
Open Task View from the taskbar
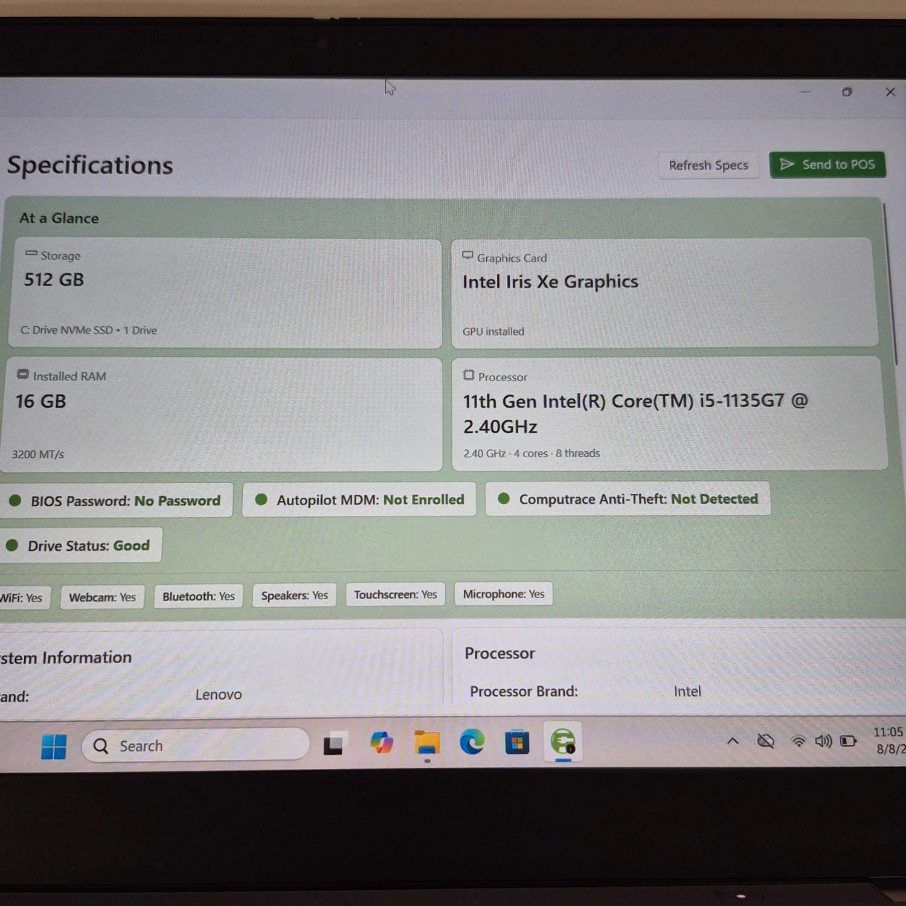point(335,744)
